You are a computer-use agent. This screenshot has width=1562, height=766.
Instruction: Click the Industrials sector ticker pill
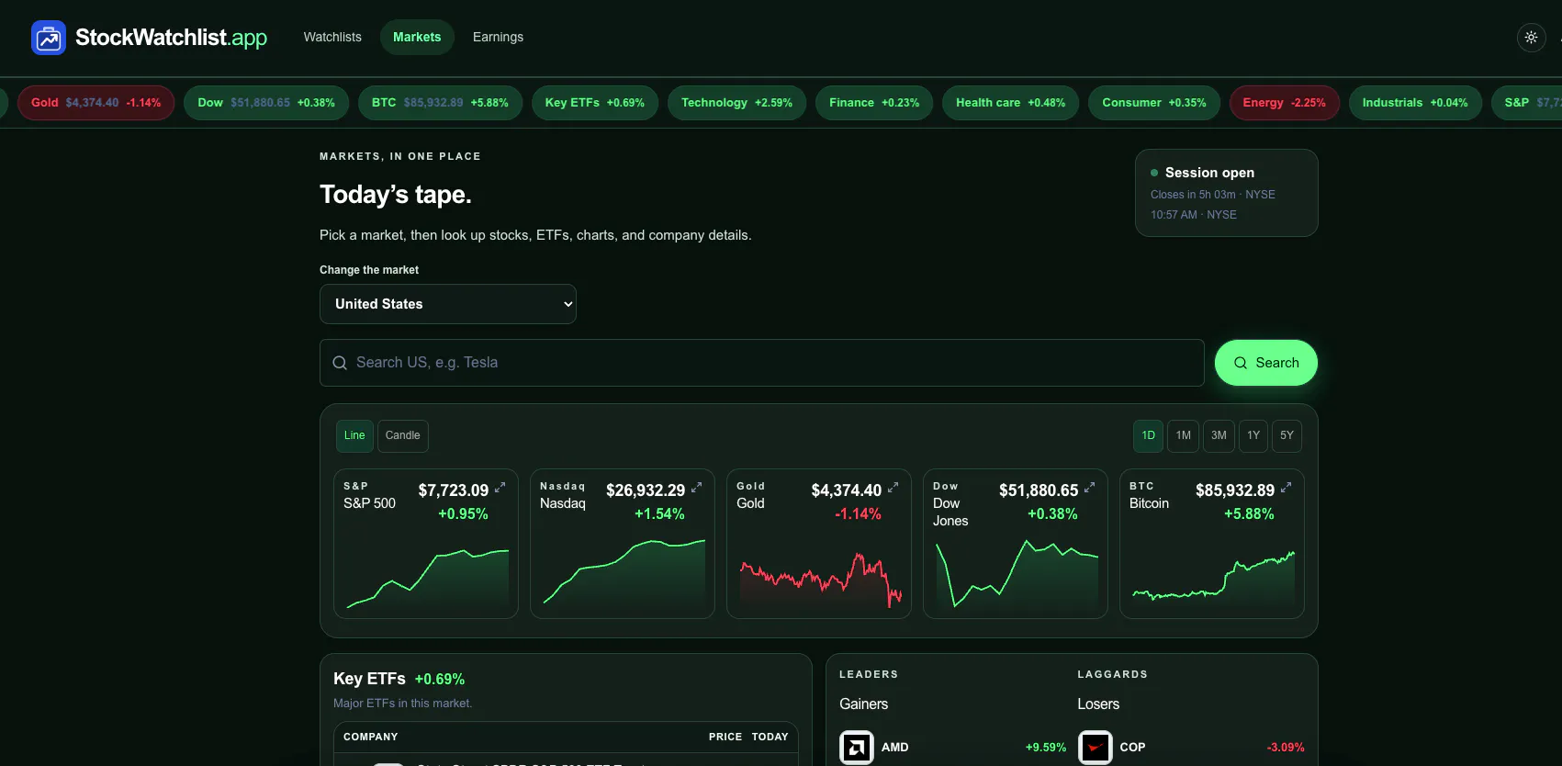tap(1415, 103)
